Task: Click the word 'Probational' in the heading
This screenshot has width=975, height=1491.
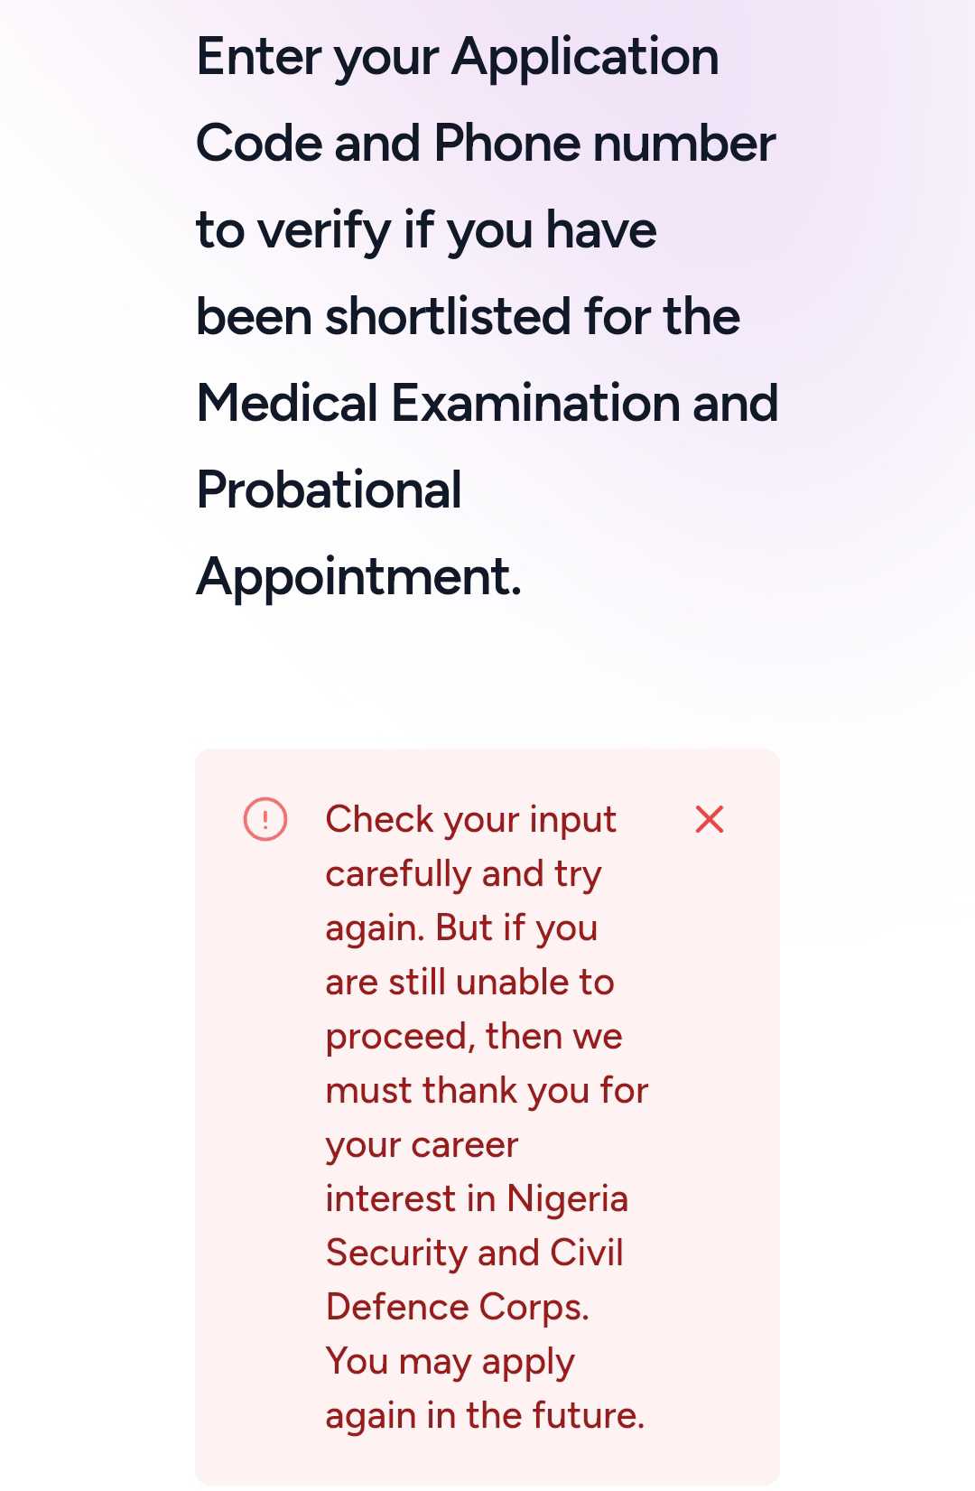Action: tap(329, 490)
